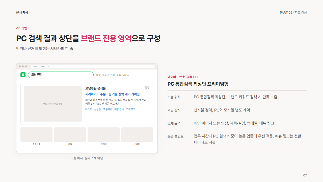The image size is (323, 182).
Task: Open the 통합 search tab
Action: point(98,75)
